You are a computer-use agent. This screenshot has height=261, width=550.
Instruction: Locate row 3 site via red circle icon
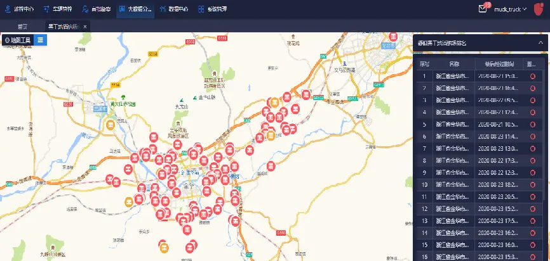point(532,101)
